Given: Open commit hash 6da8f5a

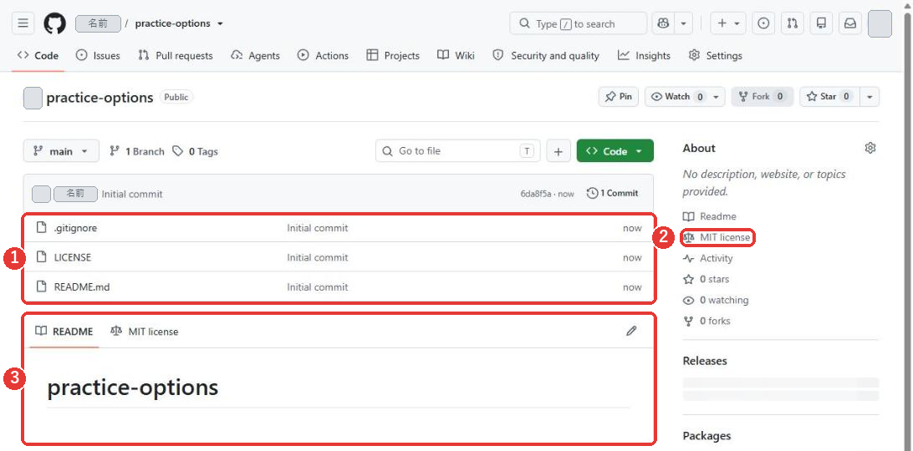Looking at the screenshot, I should (536, 194).
